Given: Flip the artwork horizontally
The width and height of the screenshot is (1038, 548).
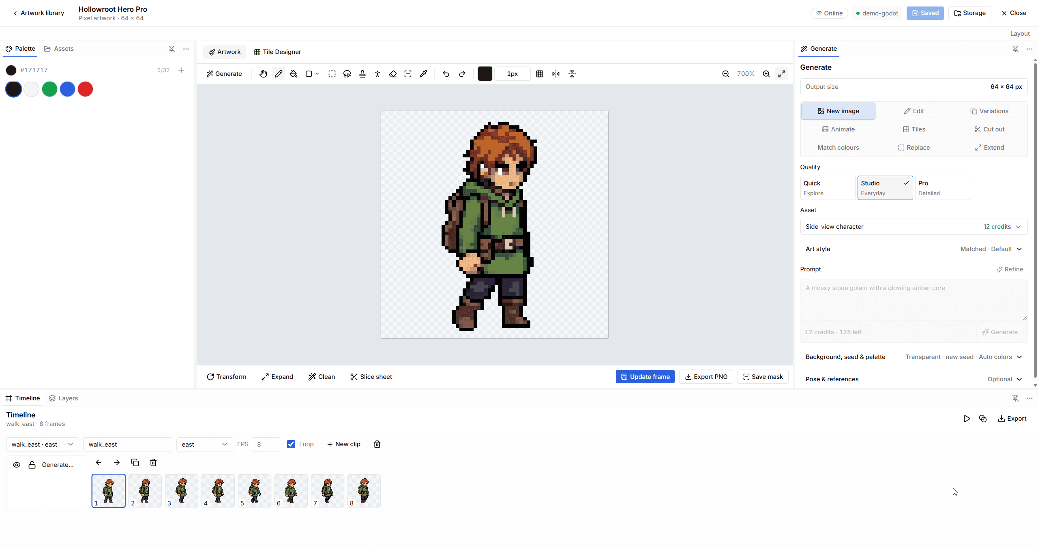Looking at the screenshot, I should [556, 74].
